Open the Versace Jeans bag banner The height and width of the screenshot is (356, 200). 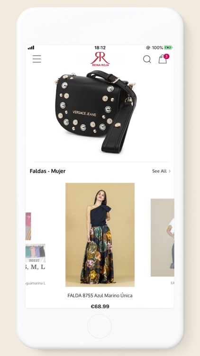(x=95, y=112)
